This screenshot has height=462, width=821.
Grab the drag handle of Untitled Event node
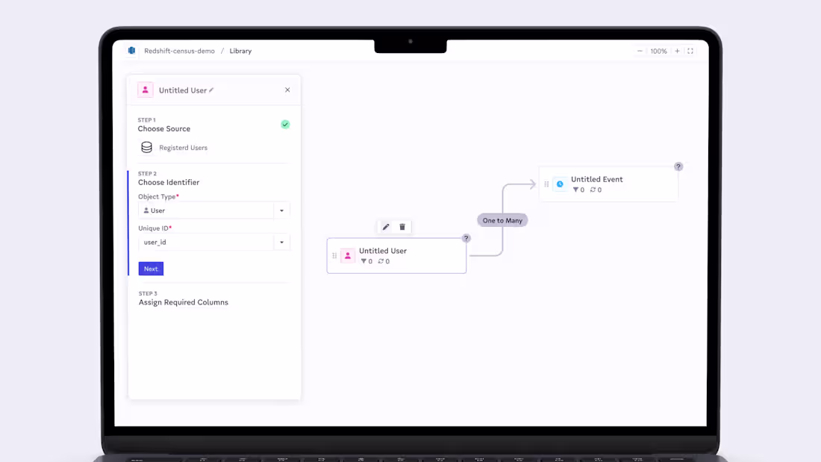point(546,184)
